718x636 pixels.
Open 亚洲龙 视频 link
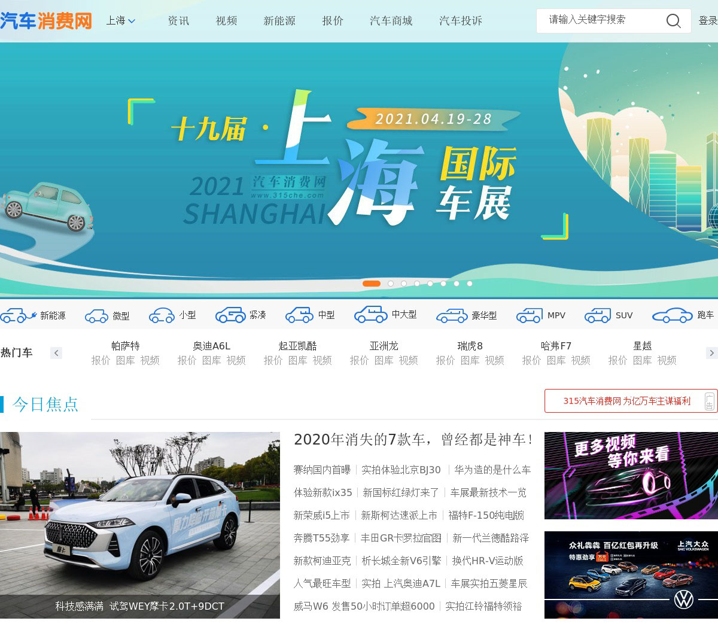click(408, 360)
